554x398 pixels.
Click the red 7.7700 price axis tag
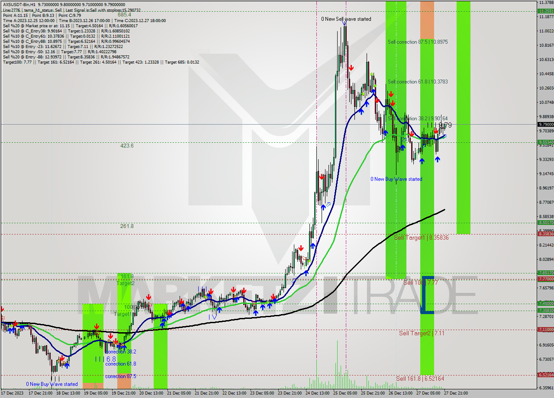[x=545, y=279]
